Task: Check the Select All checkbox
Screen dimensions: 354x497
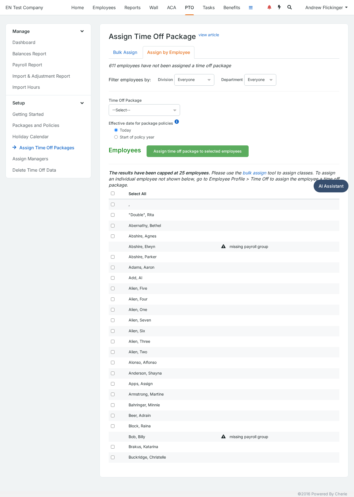Action: pyautogui.click(x=113, y=193)
